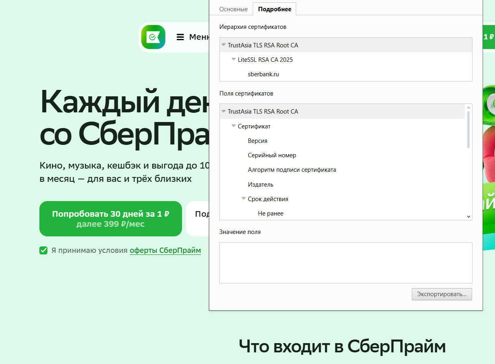Select the Не ранее field

click(271, 214)
